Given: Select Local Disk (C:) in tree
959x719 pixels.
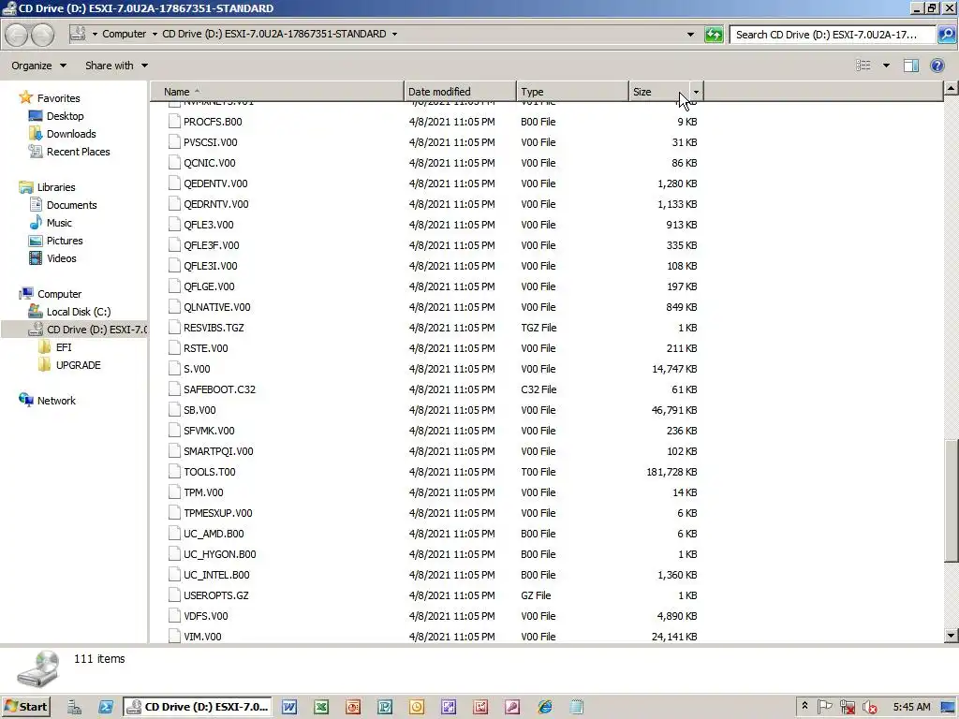Looking at the screenshot, I should point(79,312).
